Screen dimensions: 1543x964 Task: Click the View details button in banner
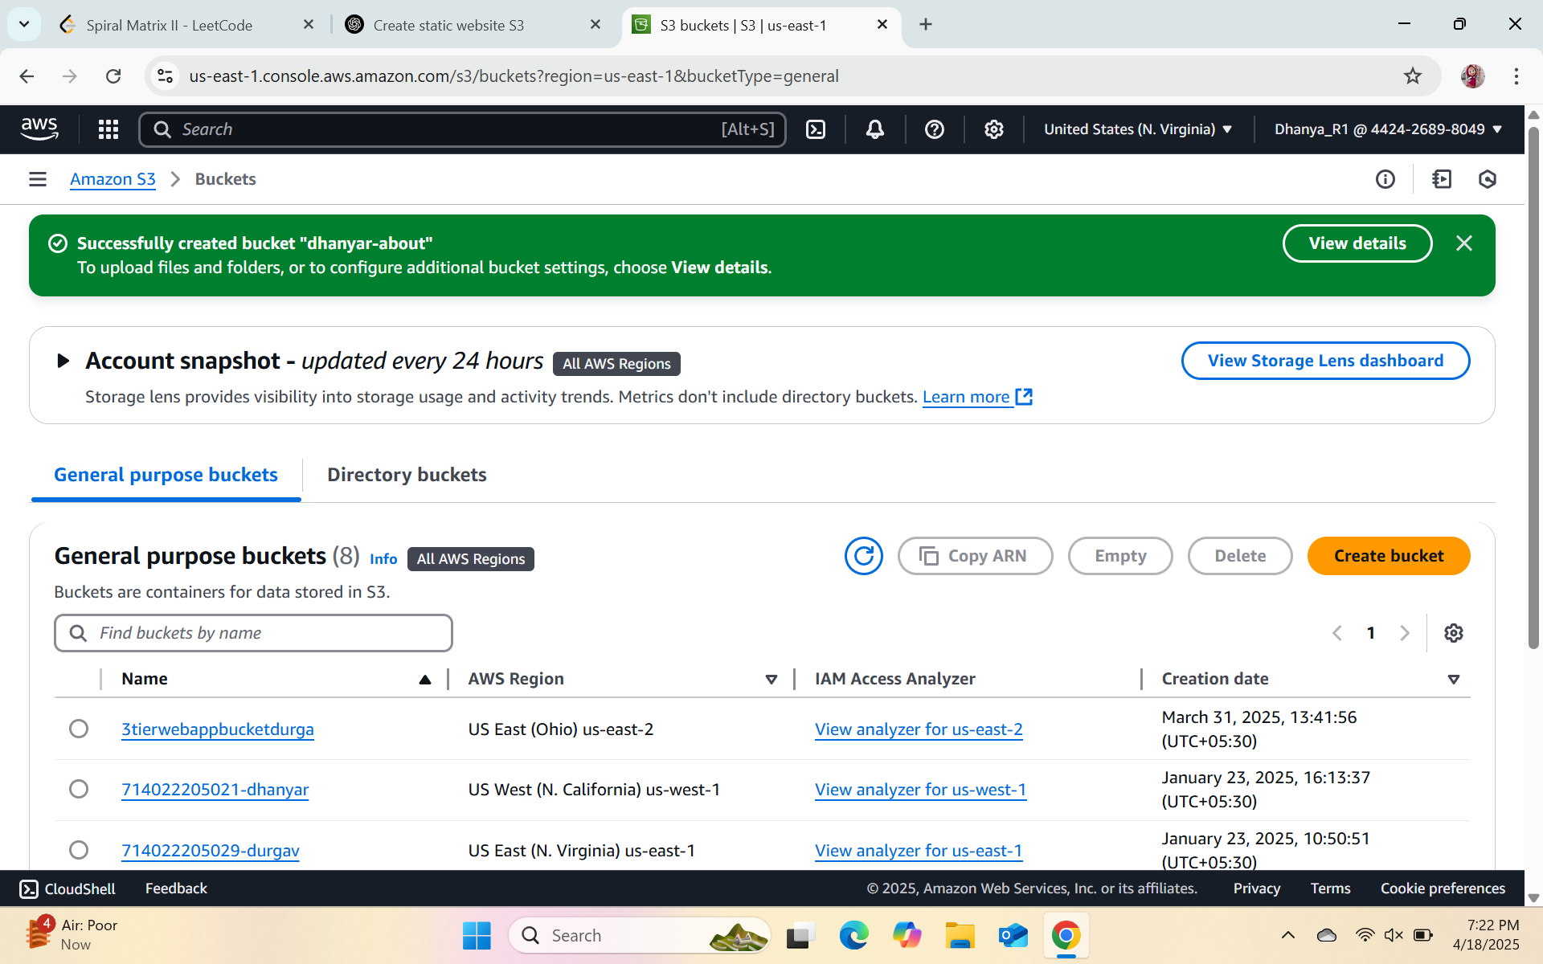click(1357, 243)
